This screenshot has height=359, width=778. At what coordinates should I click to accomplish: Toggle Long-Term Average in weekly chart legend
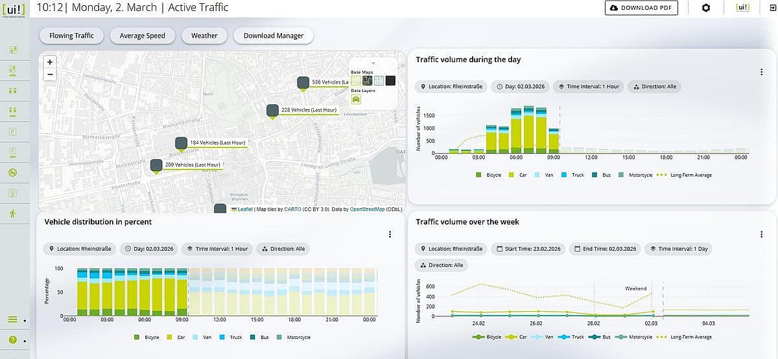tap(688, 337)
